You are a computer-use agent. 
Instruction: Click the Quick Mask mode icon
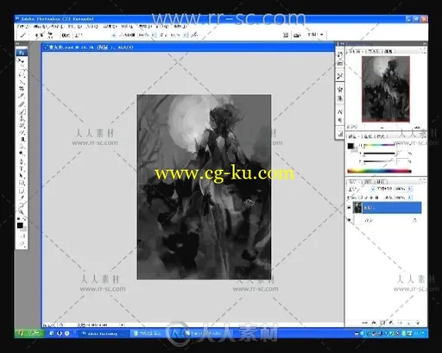22,236
